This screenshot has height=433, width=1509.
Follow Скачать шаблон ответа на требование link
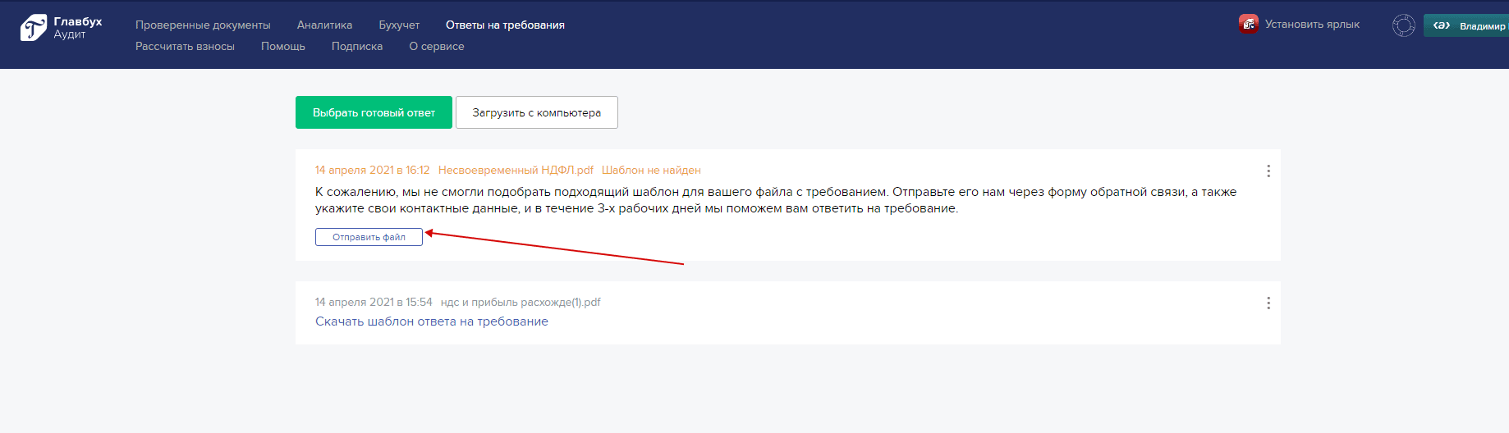[x=431, y=321]
